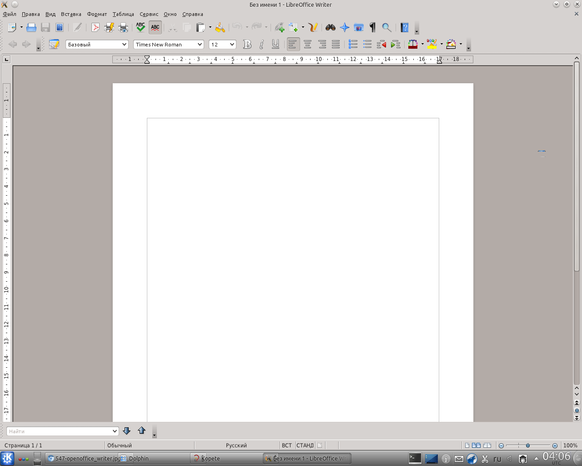Insert a hyperlink via chain icon

click(279, 27)
